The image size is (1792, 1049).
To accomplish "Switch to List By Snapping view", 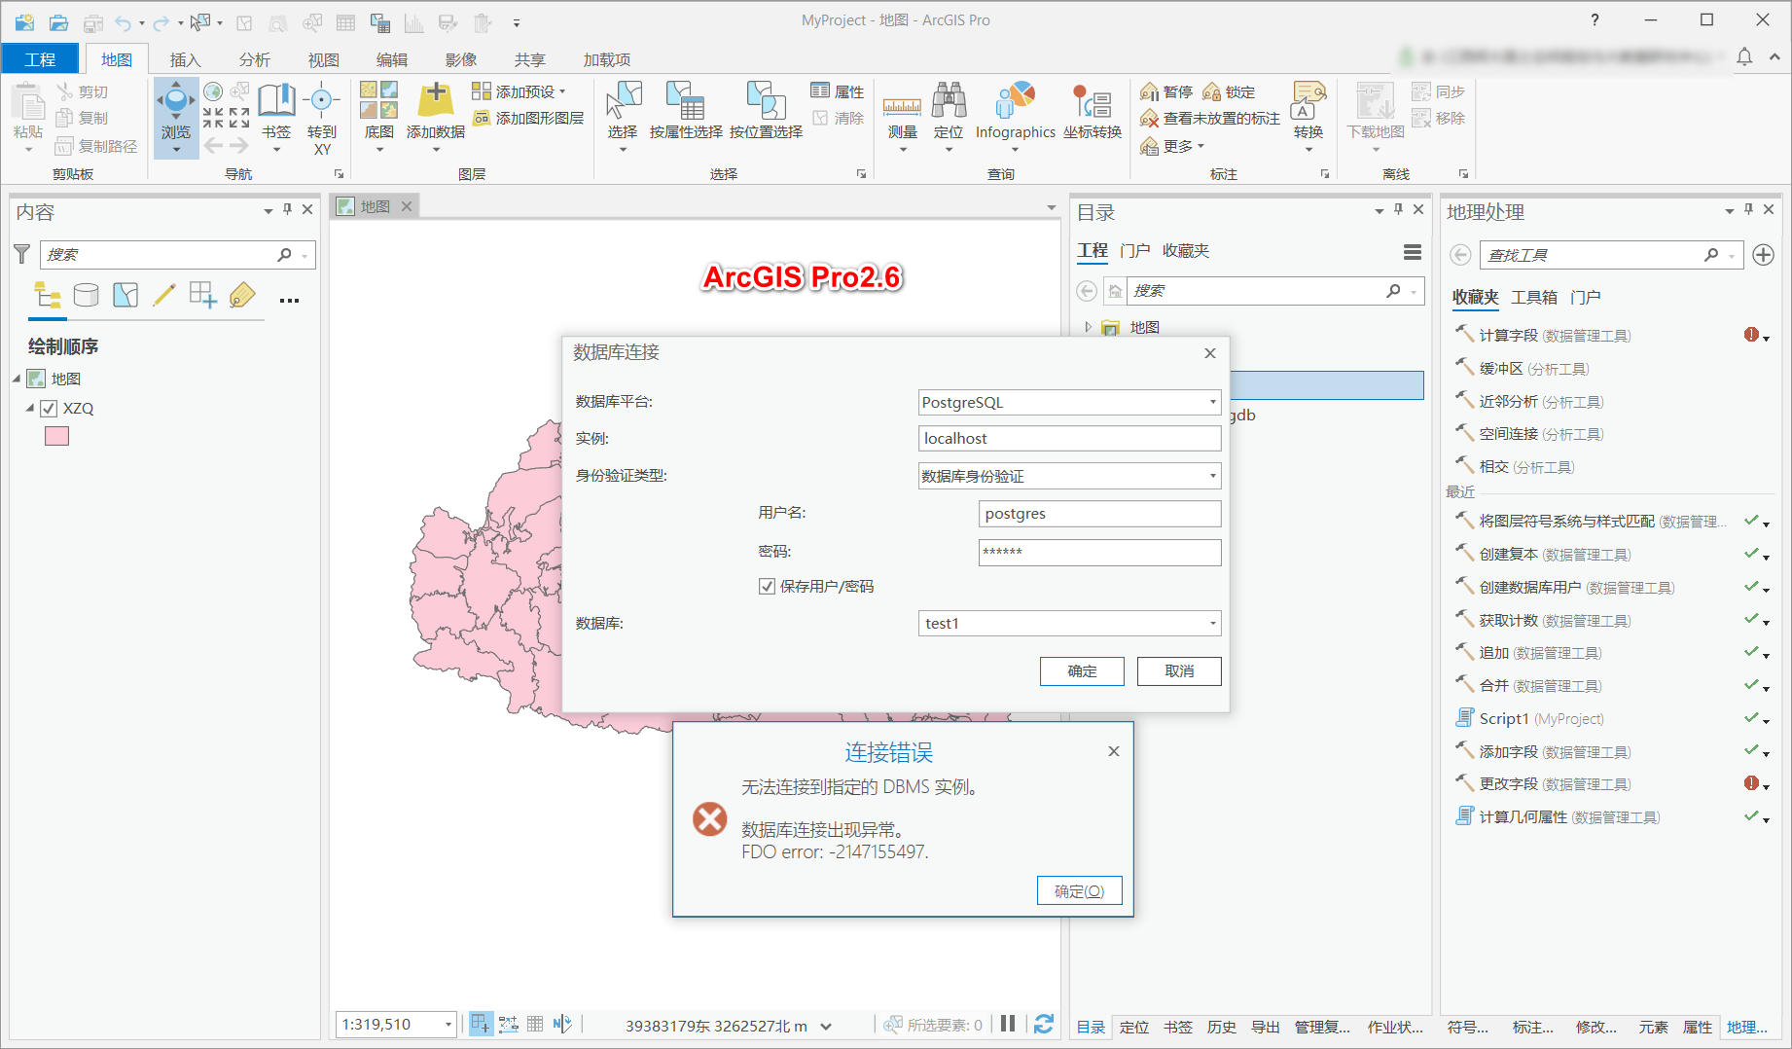I will tap(203, 295).
